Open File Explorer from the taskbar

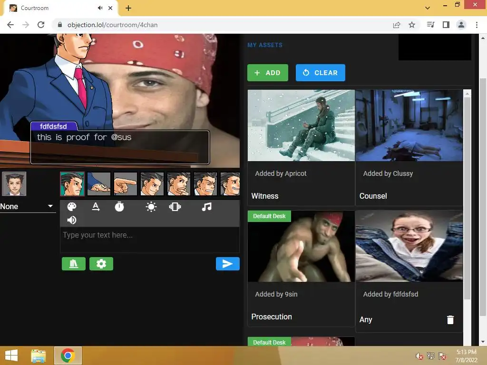coord(39,355)
